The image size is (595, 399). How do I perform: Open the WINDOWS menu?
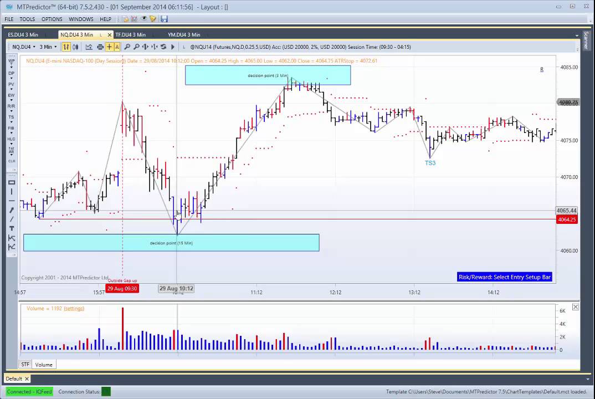[81, 19]
